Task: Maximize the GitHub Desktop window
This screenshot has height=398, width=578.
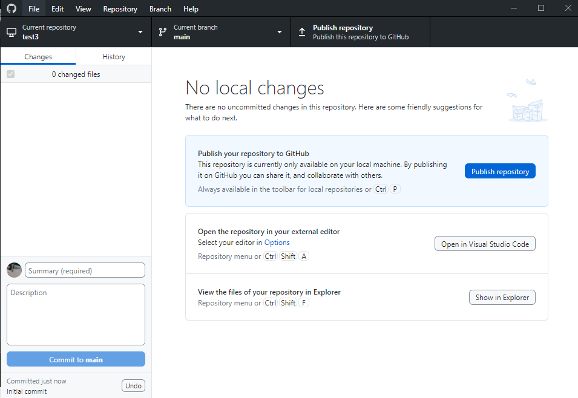Action: (540, 8)
